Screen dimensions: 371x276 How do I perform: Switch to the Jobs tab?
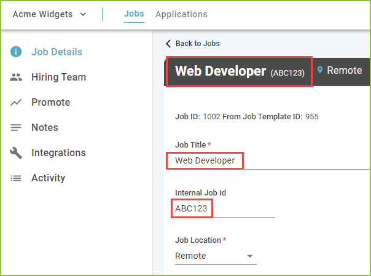134,14
